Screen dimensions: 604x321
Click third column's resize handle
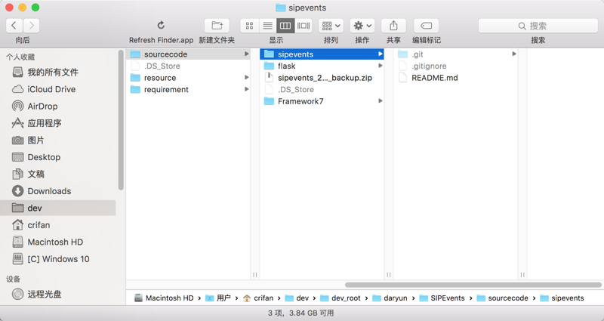point(522,274)
